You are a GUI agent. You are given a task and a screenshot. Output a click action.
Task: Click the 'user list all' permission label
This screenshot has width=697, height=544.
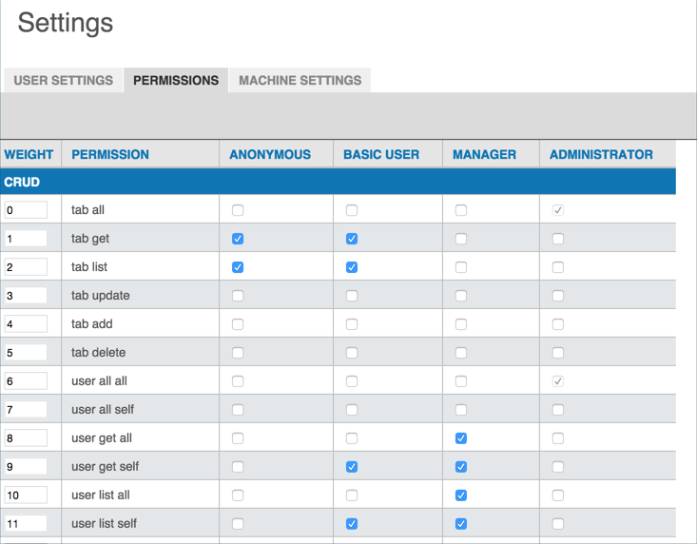101,495
